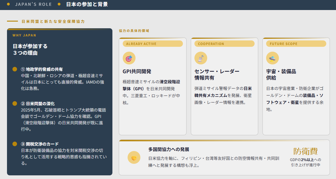Screen dimensions: 336x179
Task: Click the gold bullet next to ③ 関税交渉のカード
Action: coord(15,144)
